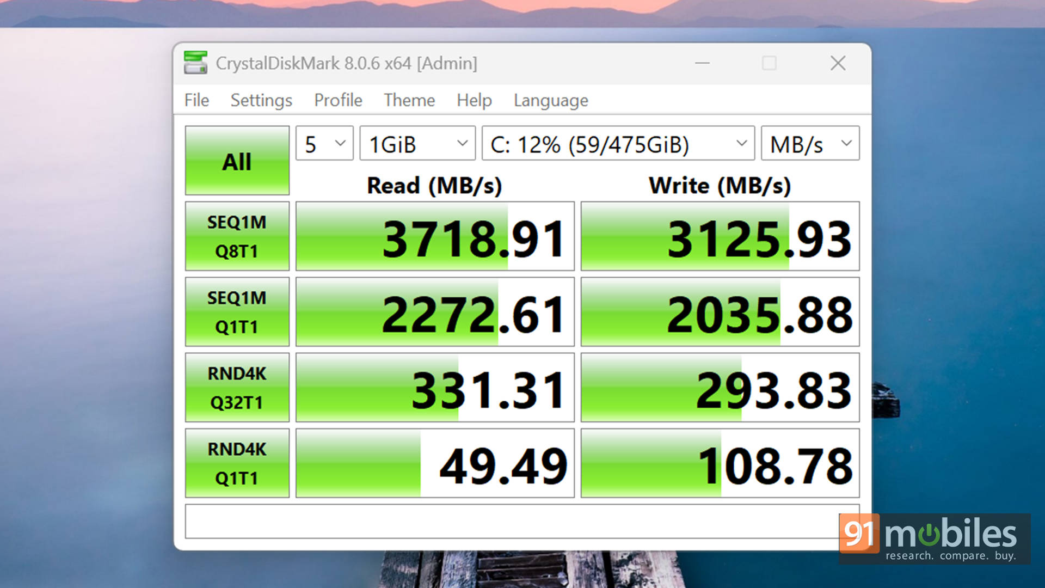
Task: Click the 3718.91 read result
Action: [435, 236]
